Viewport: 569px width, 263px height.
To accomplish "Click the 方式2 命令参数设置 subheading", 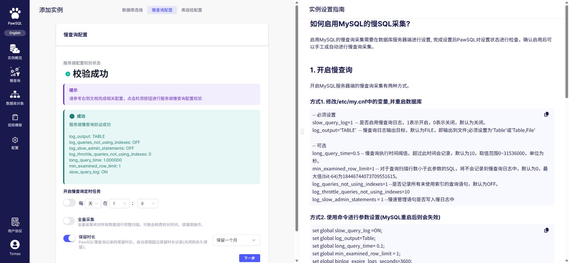I will [375, 217].
